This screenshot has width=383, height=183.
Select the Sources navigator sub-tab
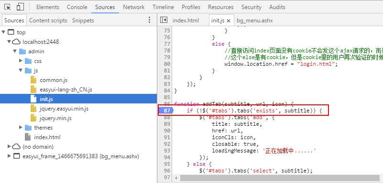(14, 20)
